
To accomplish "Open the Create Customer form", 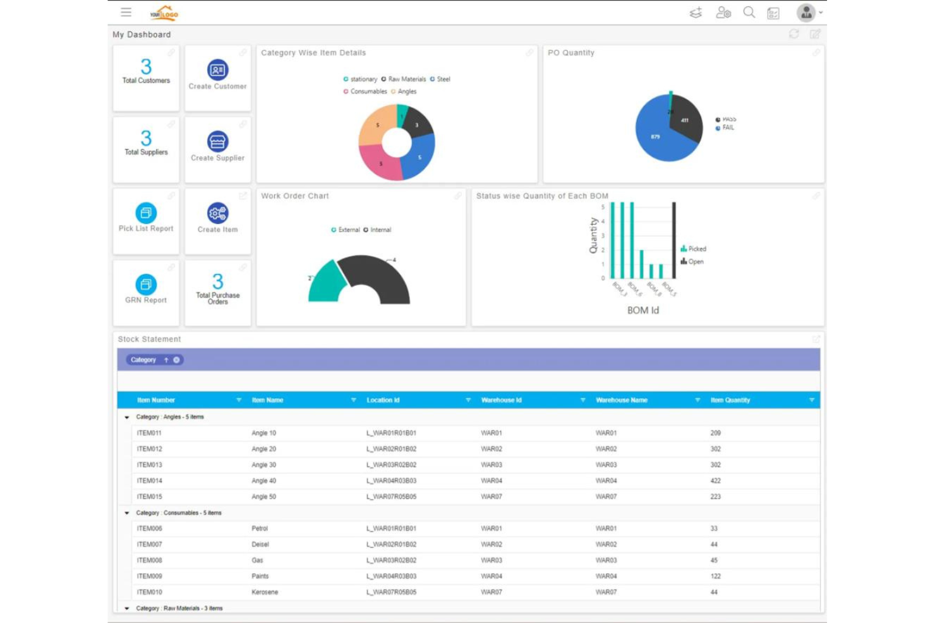I will 217,77.
